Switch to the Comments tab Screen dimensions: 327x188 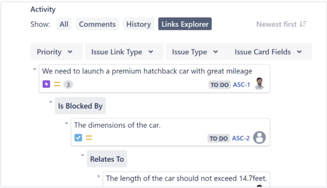pos(97,24)
